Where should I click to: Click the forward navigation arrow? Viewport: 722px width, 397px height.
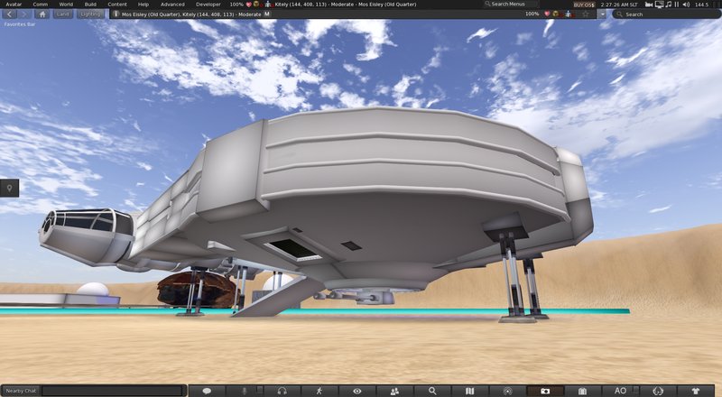click(x=25, y=14)
